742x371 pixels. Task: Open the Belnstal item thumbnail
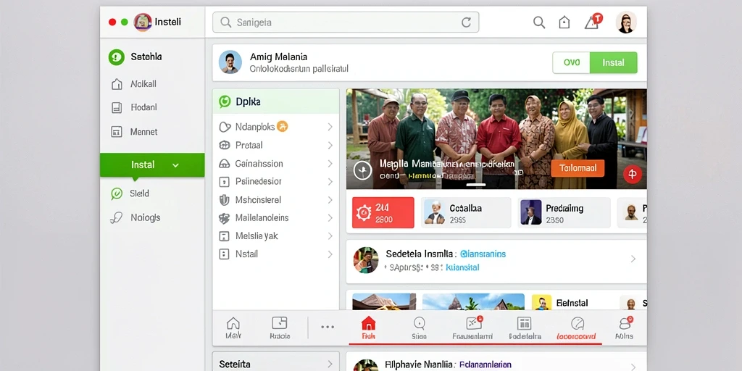click(541, 303)
